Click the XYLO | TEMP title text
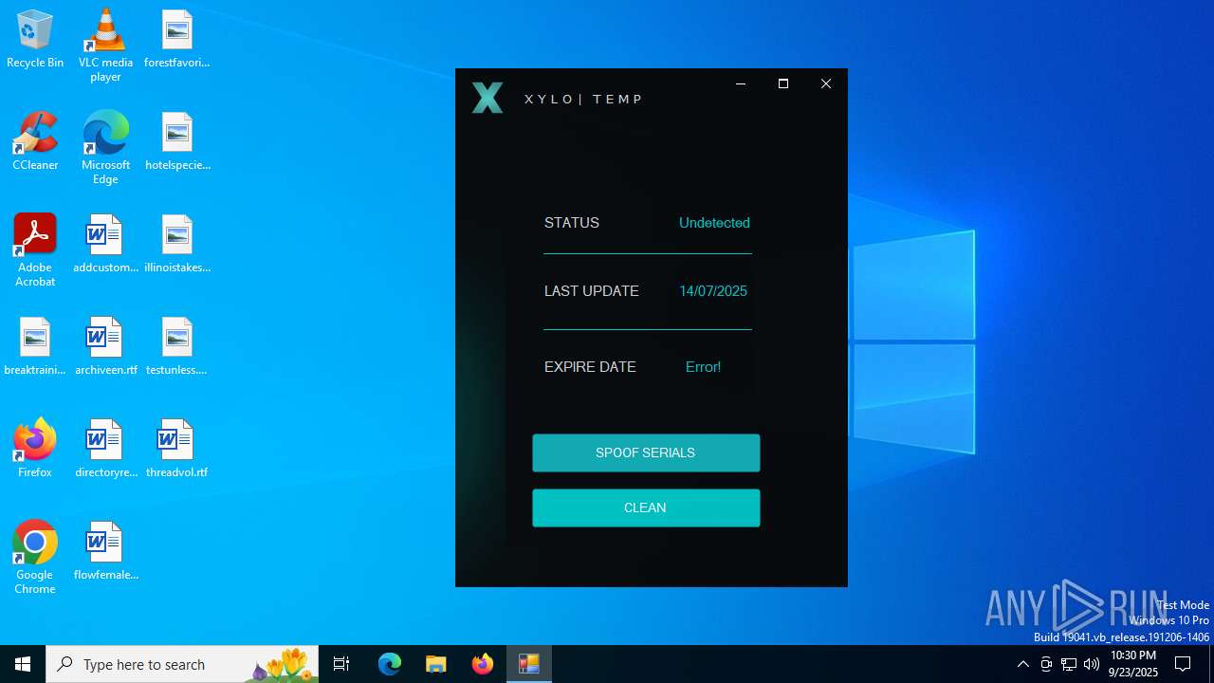Screen dimensions: 1214x683 tap(583, 99)
